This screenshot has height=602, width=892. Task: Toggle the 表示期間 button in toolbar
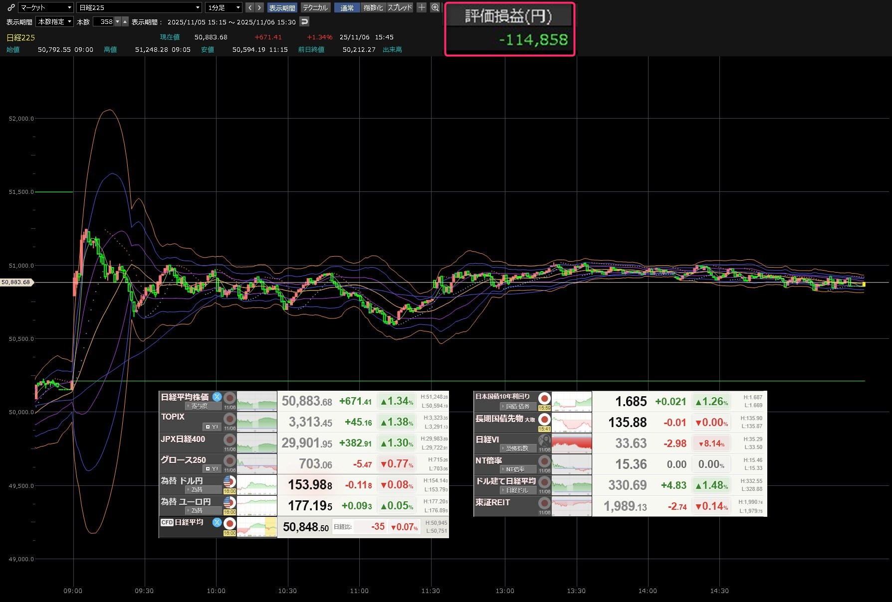click(282, 7)
